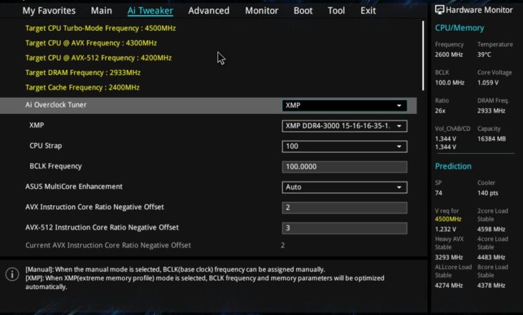Click the 1.059 V core voltage value
The image size is (523, 315).
[x=487, y=82]
